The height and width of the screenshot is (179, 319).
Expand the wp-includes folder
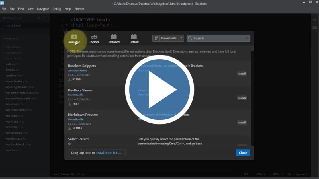pyautogui.click(x=14, y=58)
